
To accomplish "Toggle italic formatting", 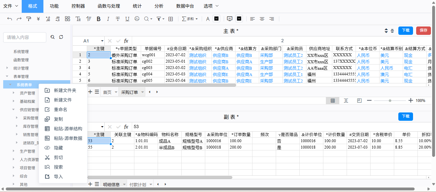I will [x=108, y=19].
